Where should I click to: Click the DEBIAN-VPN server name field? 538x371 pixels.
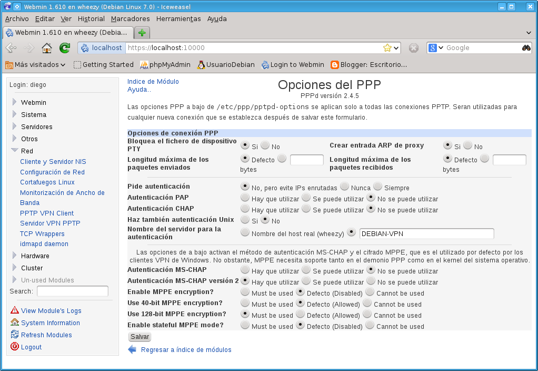click(x=426, y=233)
